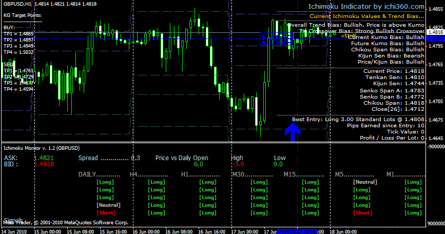This screenshot has width=445, height=234.
Task: Select sell target 'TP4 = 1.4594'
Action: click(18, 89)
